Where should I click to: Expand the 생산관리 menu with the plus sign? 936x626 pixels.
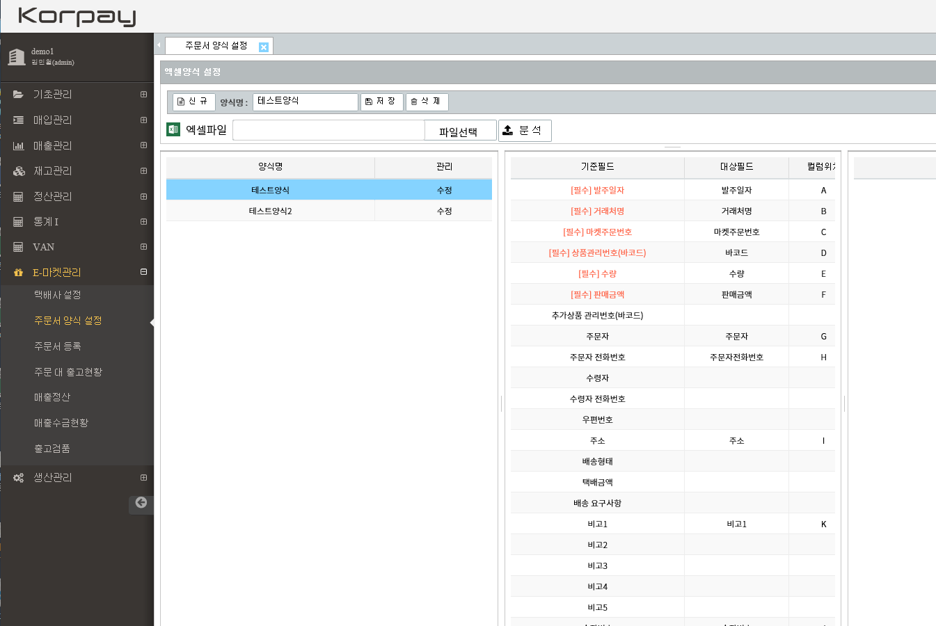pyautogui.click(x=143, y=477)
